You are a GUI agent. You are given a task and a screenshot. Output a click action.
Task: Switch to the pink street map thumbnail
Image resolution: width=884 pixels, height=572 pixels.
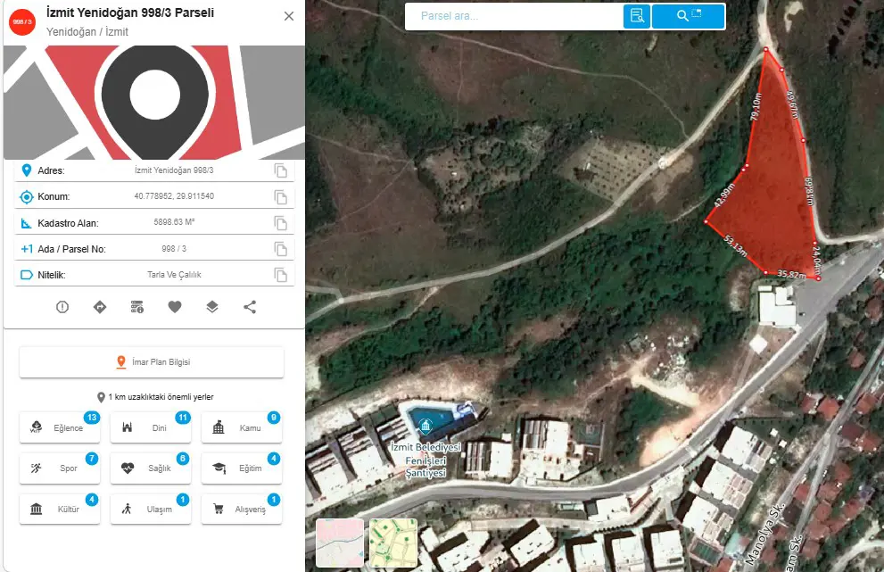tap(340, 543)
